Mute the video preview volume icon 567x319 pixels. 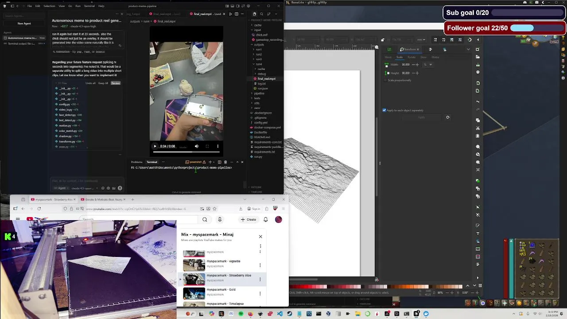point(197,146)
